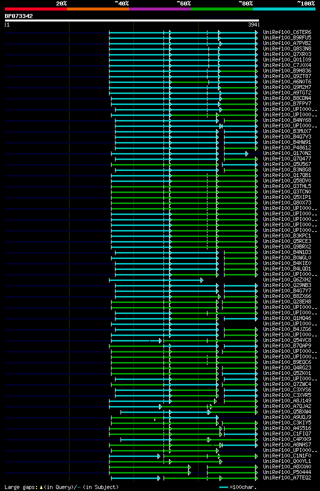
Task: Open UniRef100_B4N1D3 alignment
Action: click(x=287, y=252)
